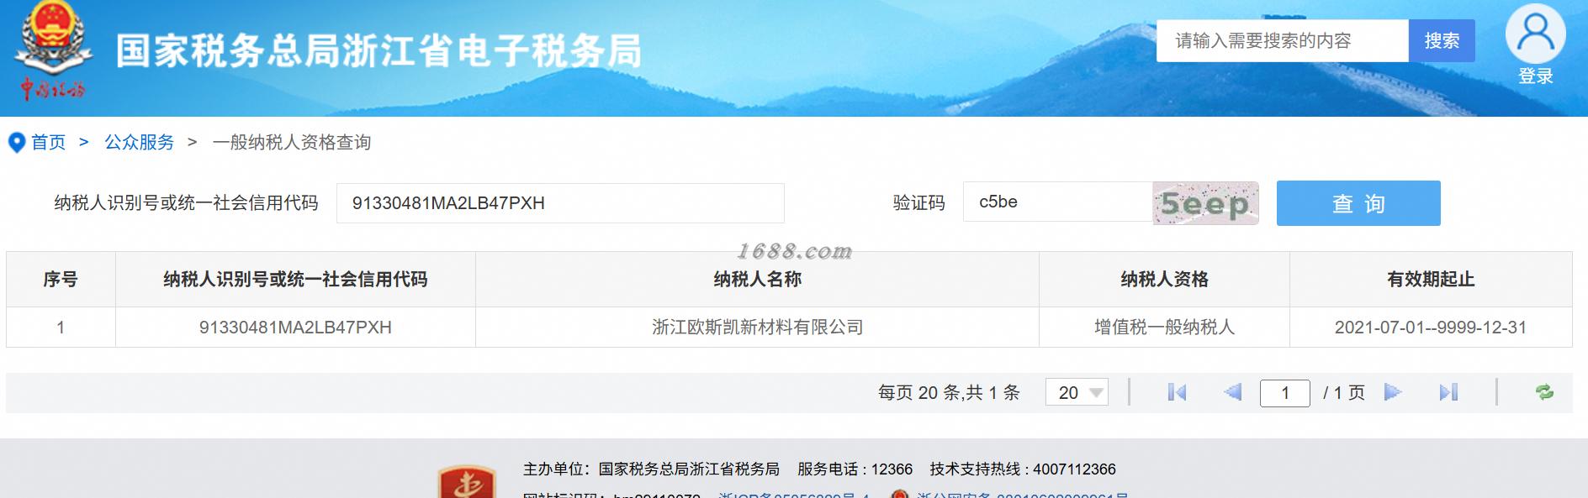Click the tech support hotline 4007112366 text
The height and width of the screenshot is (498, 1588).
[x=1023, y=469]
